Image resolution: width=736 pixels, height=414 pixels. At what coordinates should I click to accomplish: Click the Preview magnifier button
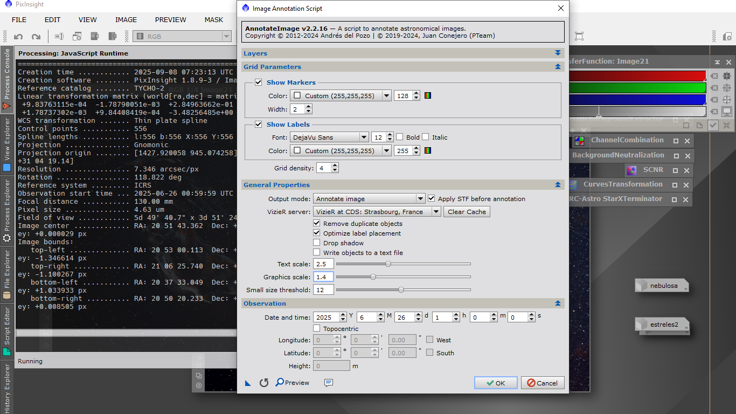(293, 383)
